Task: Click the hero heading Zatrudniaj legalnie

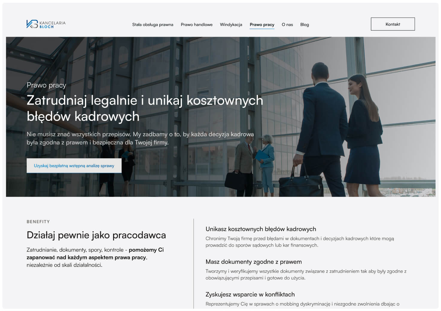Action: click(x=145, y=108)
